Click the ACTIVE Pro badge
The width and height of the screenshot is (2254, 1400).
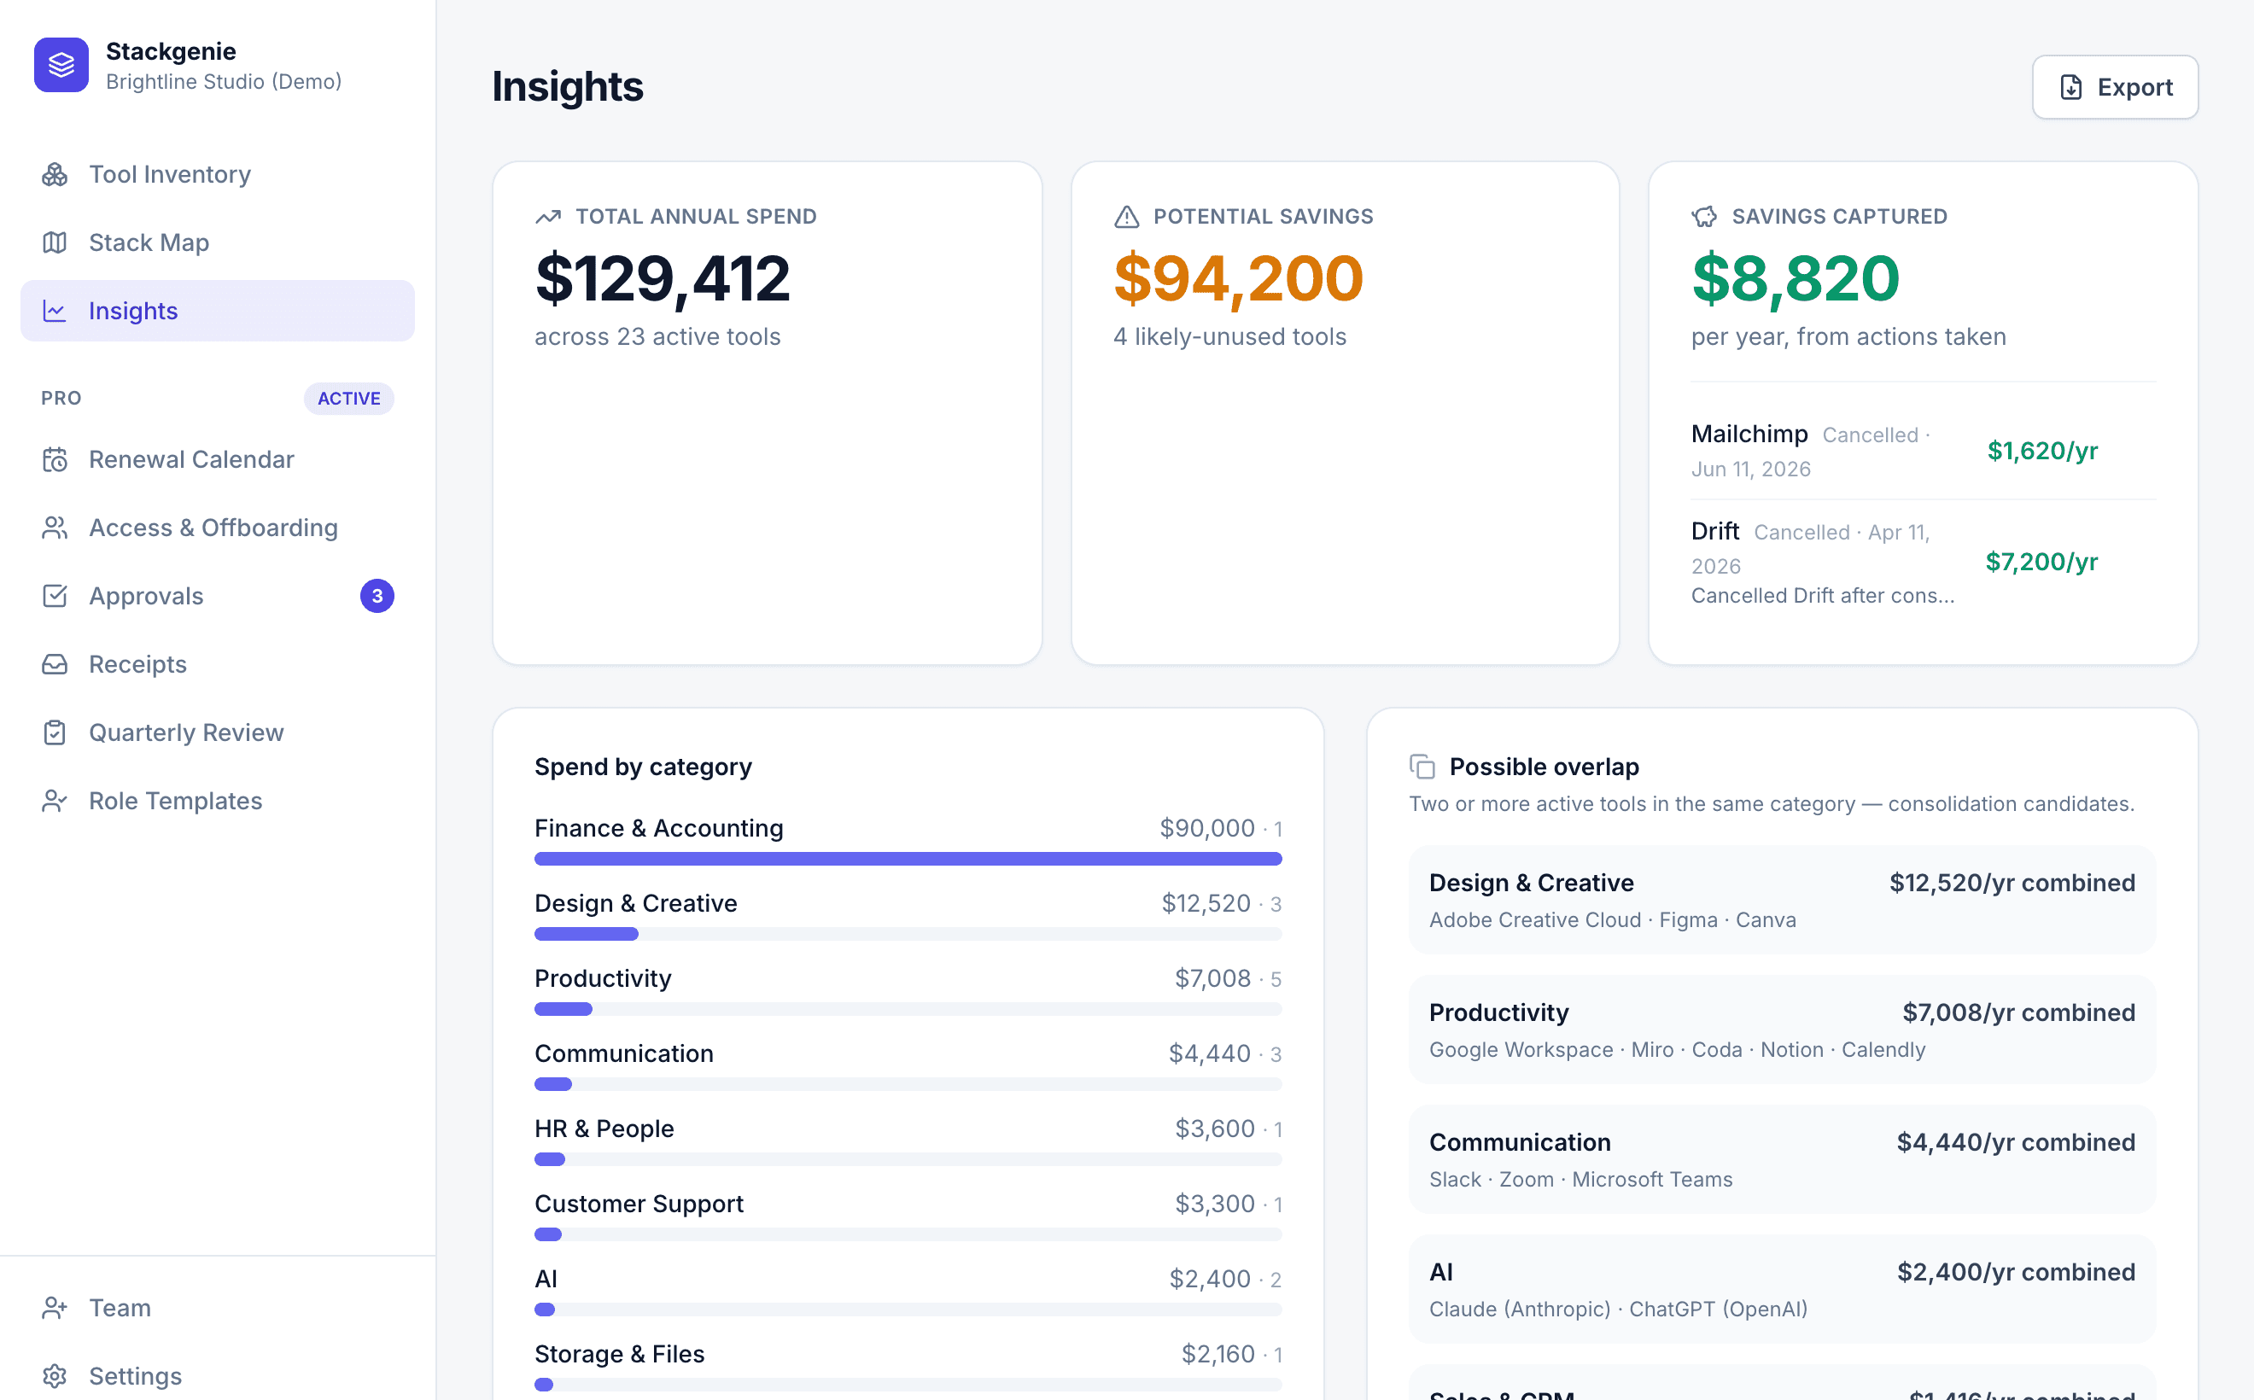click(348, 398)
